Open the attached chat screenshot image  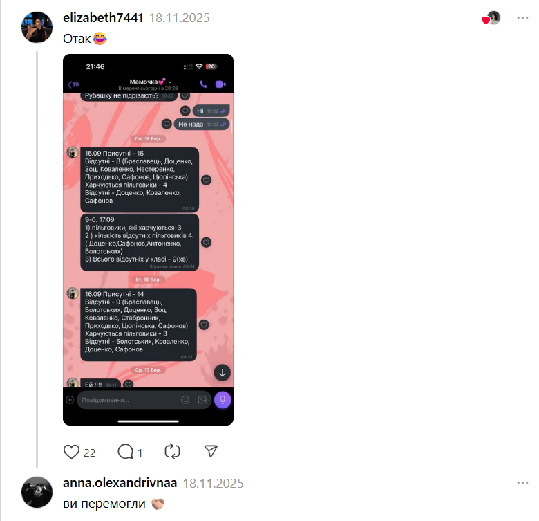point(148,239)
